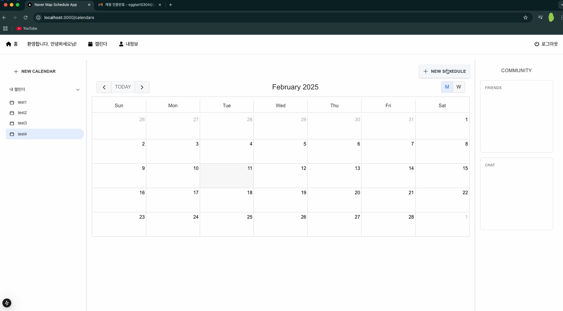Click the NEW SCHEDULE button
Image resolution: width=563 pixels, height=311 pixels.
[x=444, y=71]
